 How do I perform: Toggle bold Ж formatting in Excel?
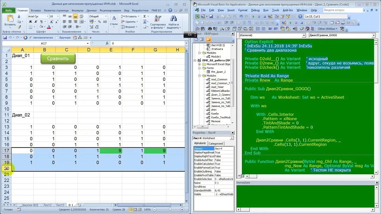tap(30, 22)
